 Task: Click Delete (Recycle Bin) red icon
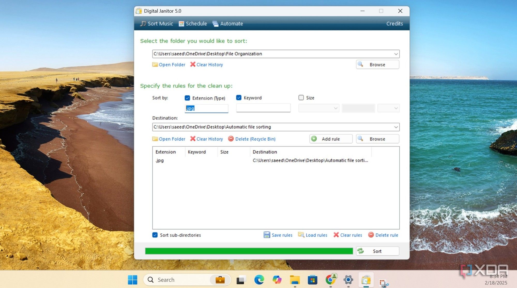point(231,139)
